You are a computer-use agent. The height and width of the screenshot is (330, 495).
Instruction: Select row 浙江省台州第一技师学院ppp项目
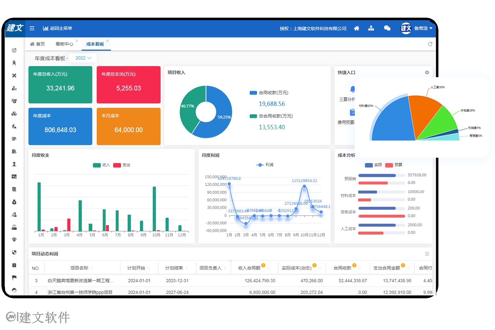coord(230,292)
